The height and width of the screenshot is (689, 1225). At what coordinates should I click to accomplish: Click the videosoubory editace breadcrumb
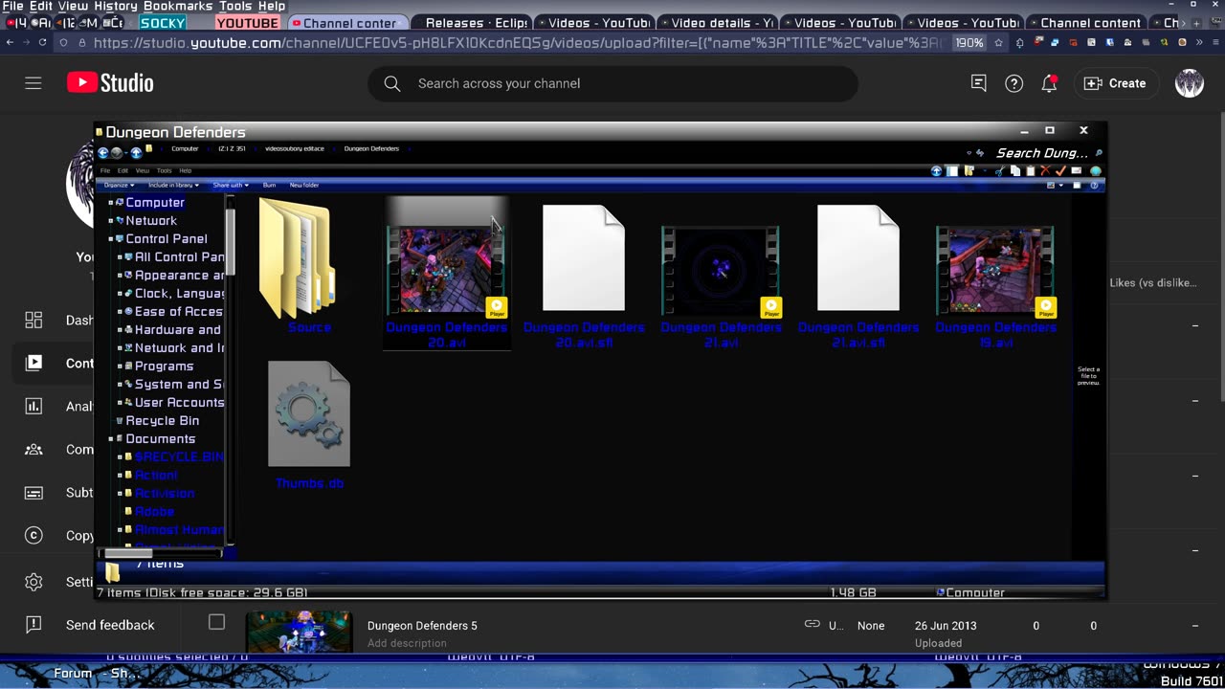[x=294, y=148]
